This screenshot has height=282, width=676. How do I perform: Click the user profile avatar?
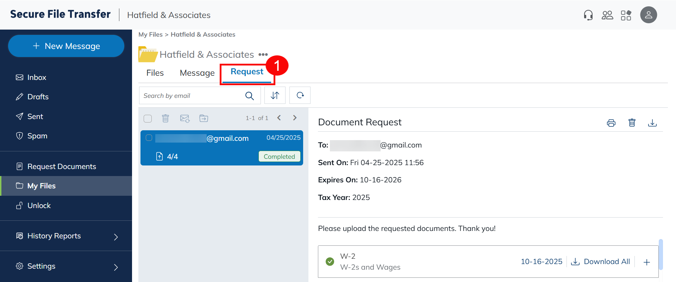(x=648, y=15)
